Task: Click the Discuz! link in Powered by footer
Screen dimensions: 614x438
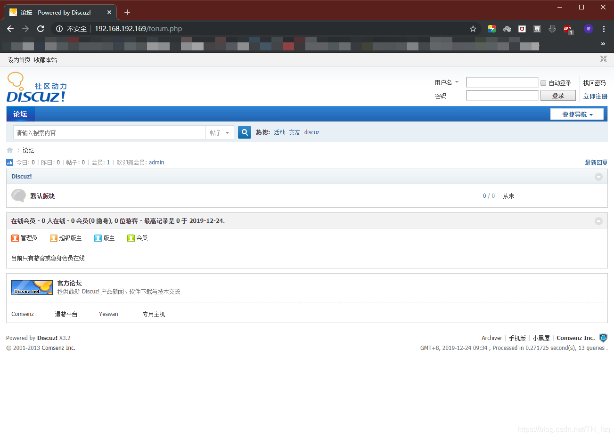Action: click(48, 338)
